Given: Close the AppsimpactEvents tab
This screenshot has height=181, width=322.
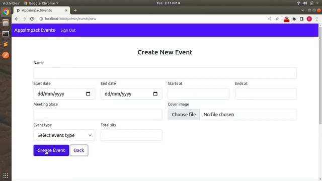Looking at the screenshot, I should (66, 10).
